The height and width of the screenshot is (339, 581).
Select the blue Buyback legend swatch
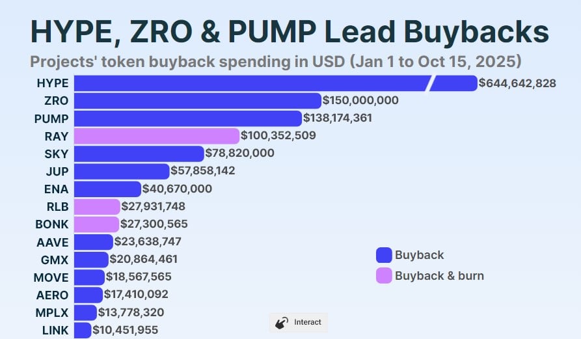click(384, 255)
